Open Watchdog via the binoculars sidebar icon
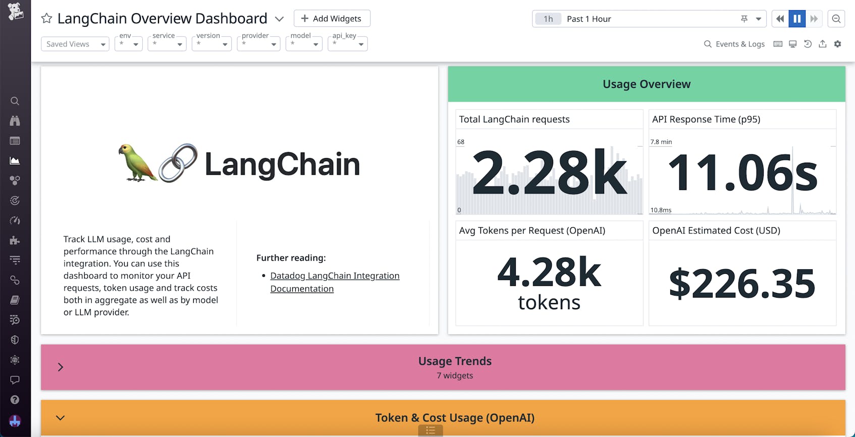The height and width of the screenshot is (437, 855). [x=15, y=121]
